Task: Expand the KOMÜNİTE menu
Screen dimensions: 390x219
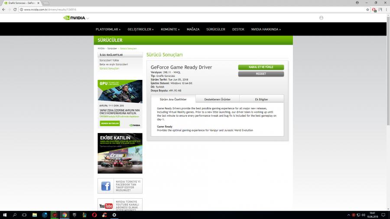Action: coord(170,29)
